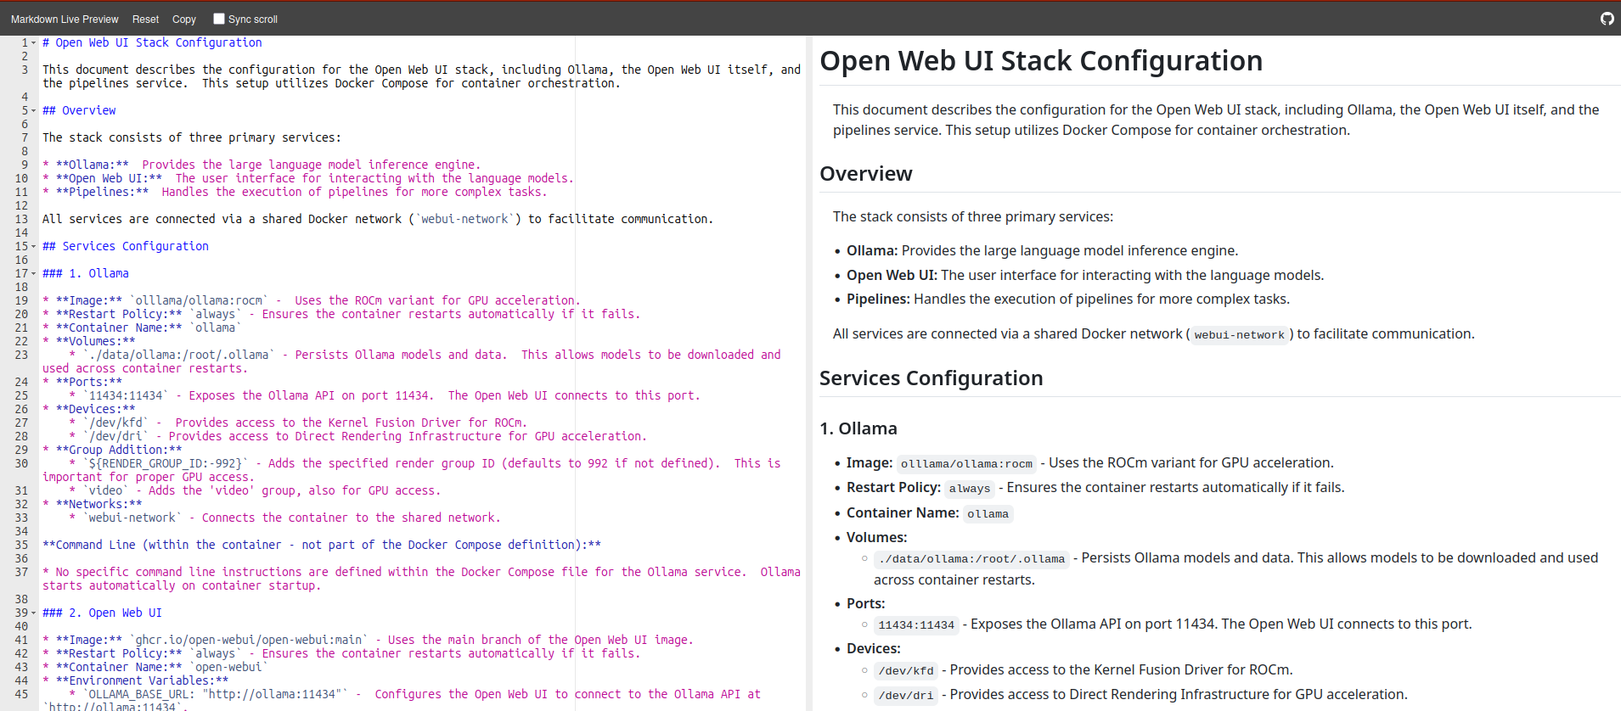Click the 'Restart Policy:' label in preview

pos(893,487)
